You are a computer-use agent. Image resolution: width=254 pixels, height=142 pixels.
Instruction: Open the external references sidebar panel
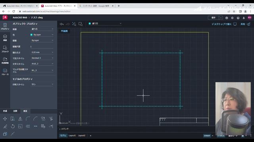point(5,61)
